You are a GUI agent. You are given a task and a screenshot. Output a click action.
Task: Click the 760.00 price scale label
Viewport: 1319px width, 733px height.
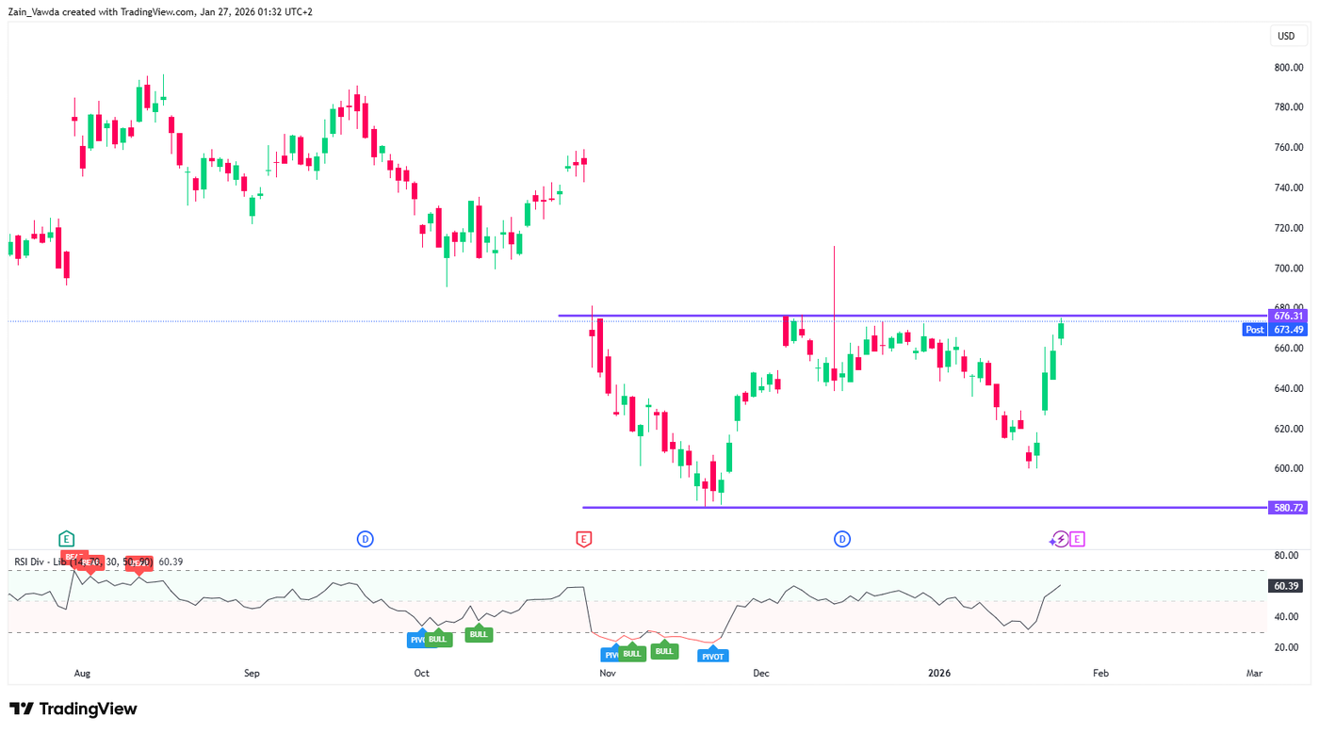[x=1289, y=148]
